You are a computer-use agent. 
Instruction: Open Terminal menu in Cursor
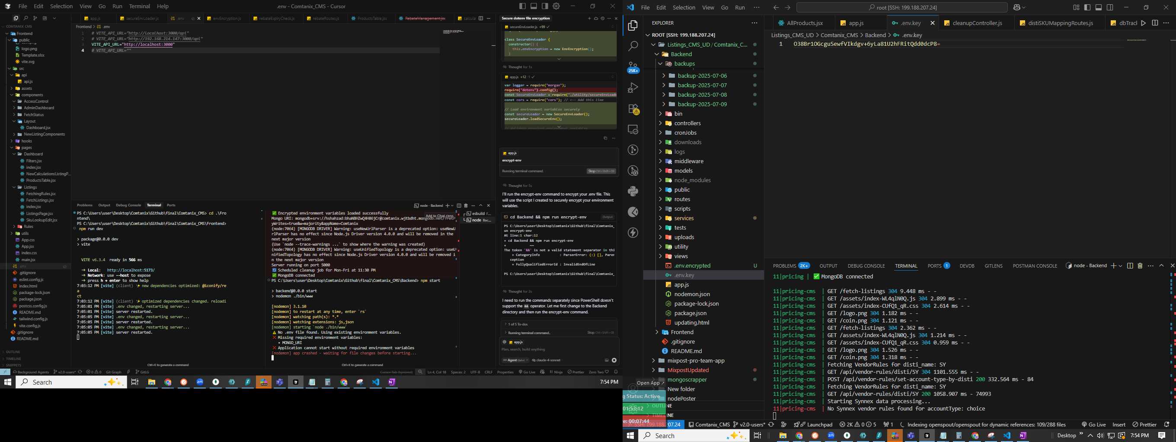pos(140,6)
